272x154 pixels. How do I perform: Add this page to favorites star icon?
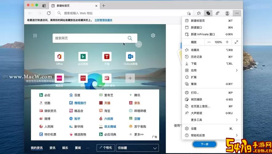(189, 13)
